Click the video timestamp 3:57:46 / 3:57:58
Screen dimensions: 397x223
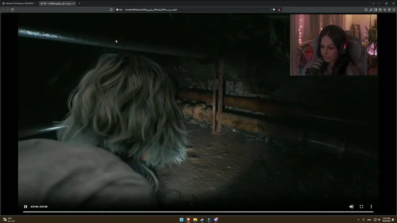coord(39,207)
